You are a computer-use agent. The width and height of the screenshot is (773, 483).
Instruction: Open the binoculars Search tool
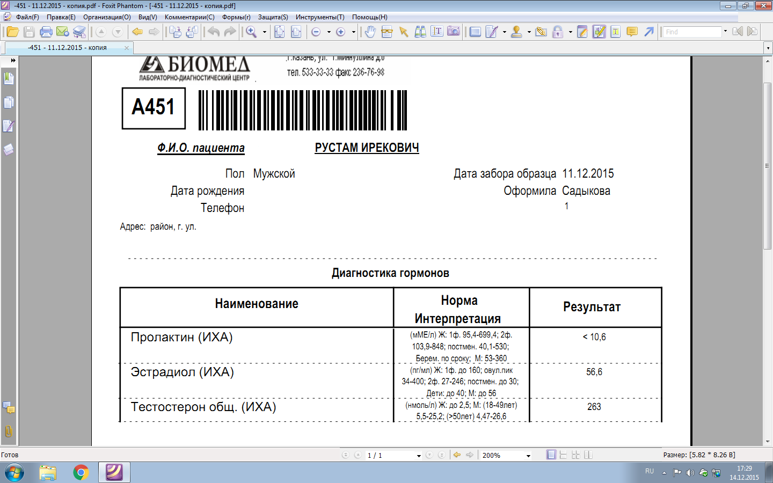420,32
